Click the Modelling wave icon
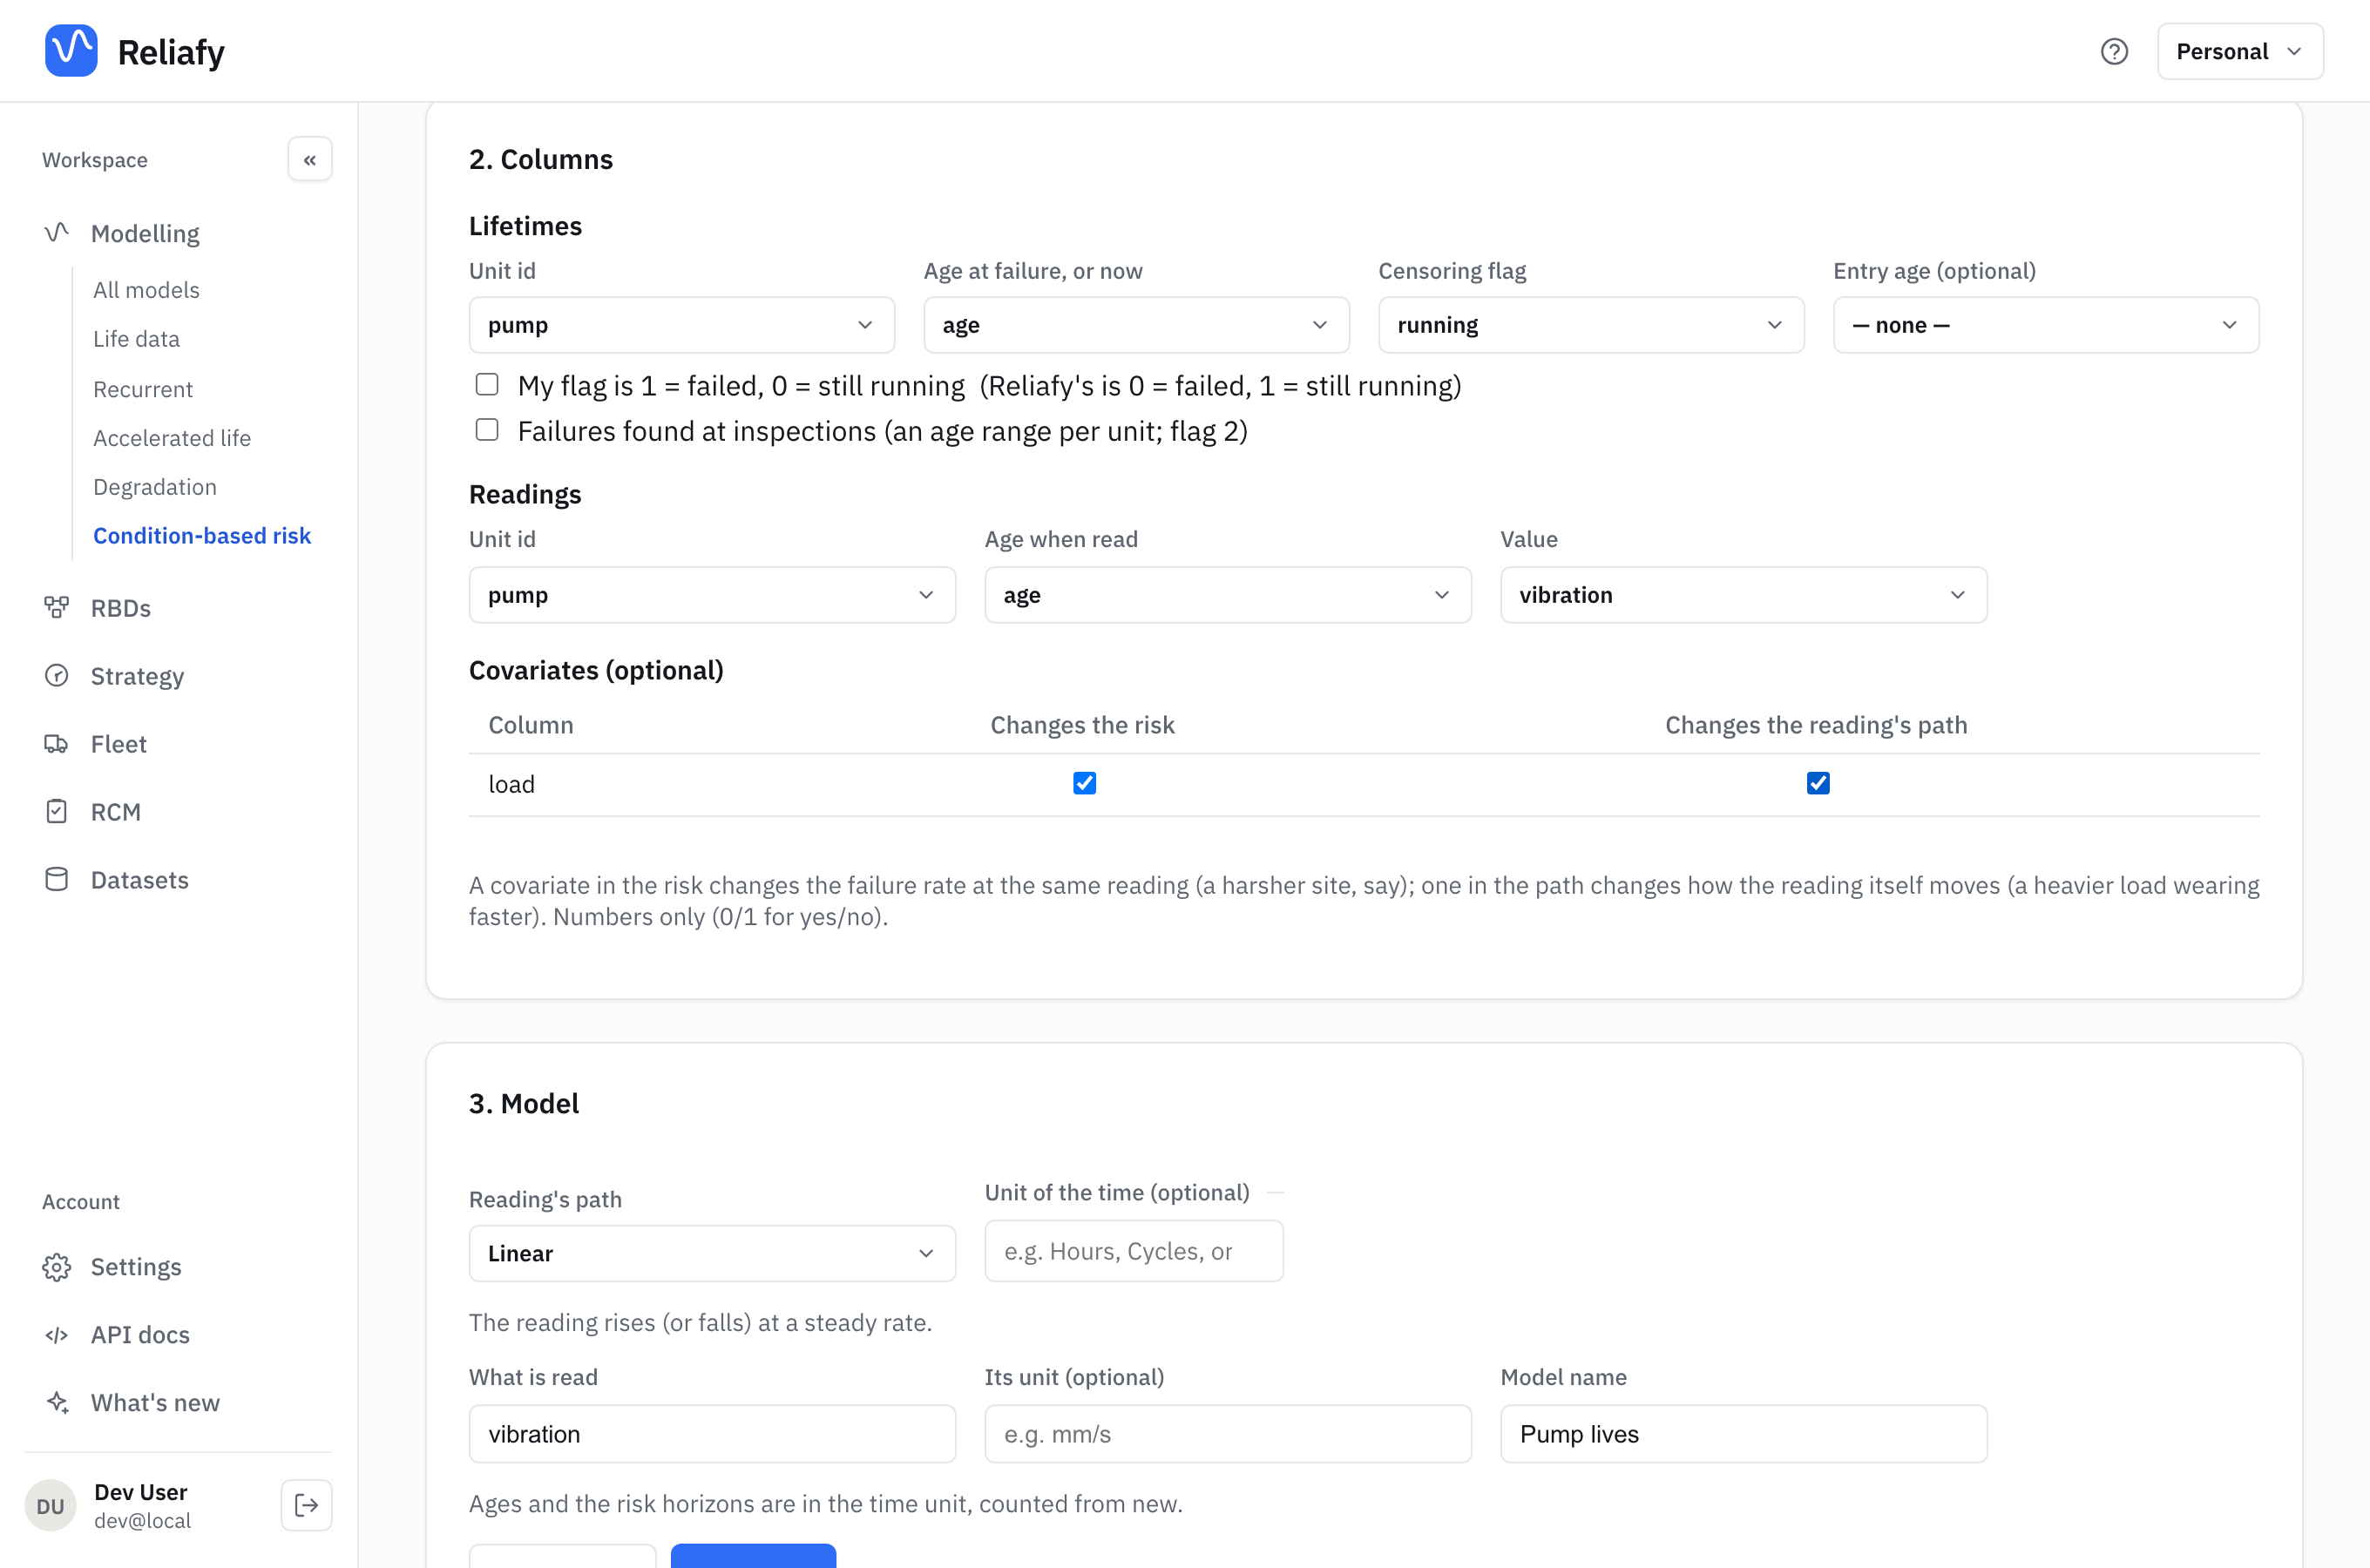 point(57,233)
